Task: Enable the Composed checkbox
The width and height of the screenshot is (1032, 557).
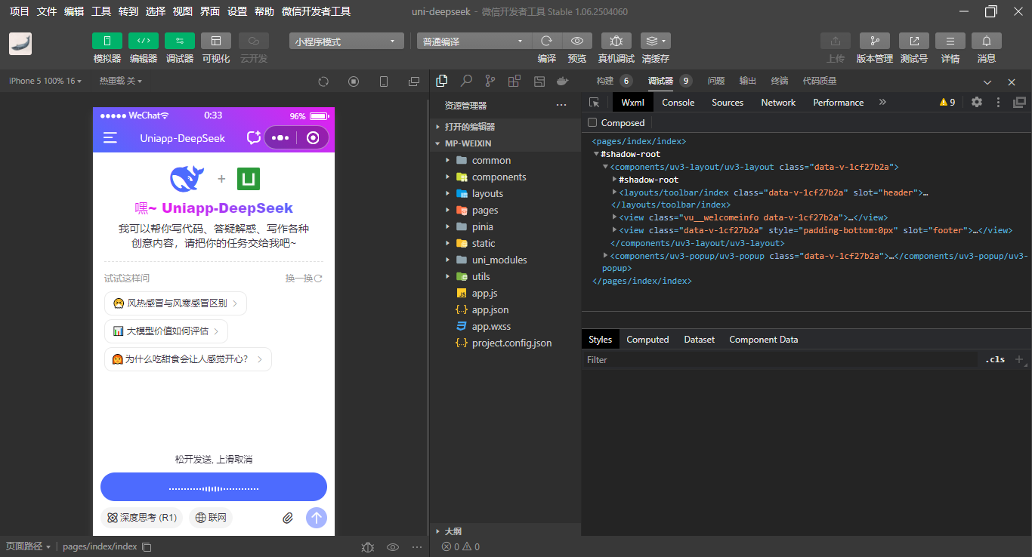Action: 592,123
